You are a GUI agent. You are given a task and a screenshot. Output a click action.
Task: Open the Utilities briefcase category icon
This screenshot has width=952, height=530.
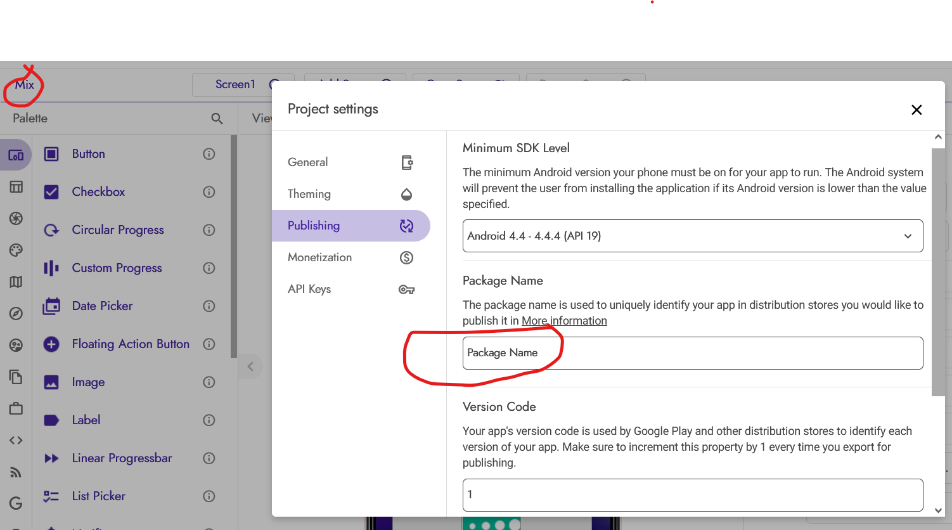pos(16,408)
